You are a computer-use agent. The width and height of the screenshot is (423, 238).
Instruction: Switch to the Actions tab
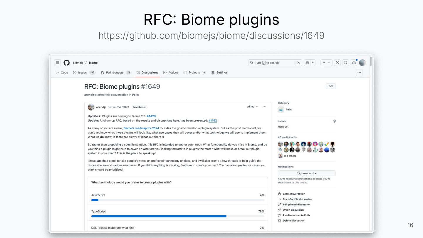point(171,73)
